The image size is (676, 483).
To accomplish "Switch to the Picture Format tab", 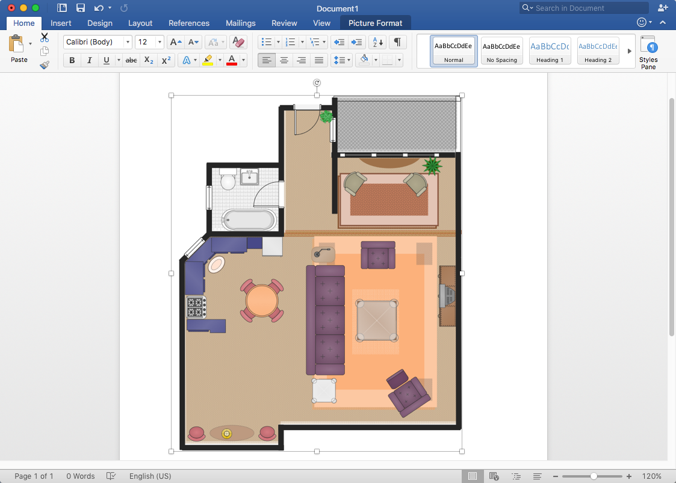I will tap(376, 23).
